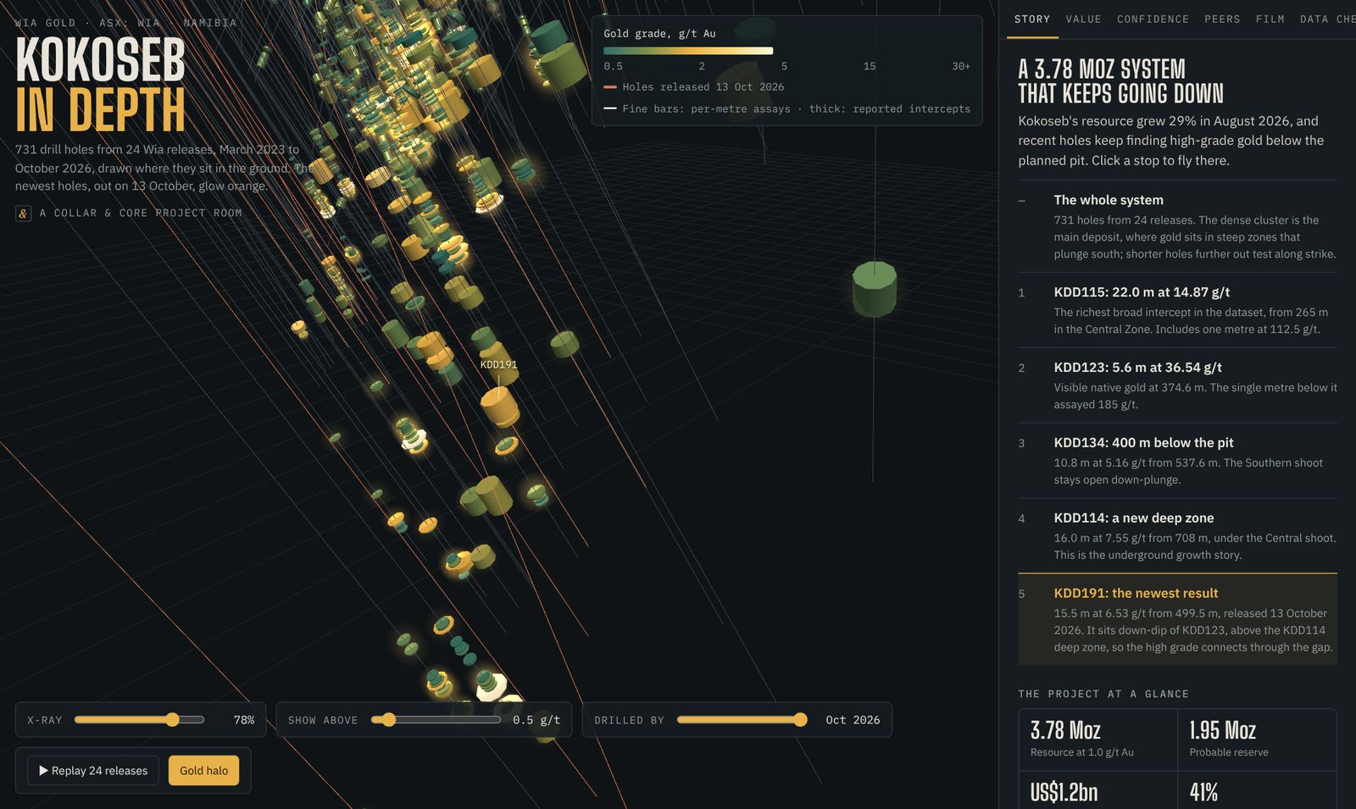Switch to the CONFIDENCE tab
This screenshot has width=1356, height=809.
(x=1153, y=19)
